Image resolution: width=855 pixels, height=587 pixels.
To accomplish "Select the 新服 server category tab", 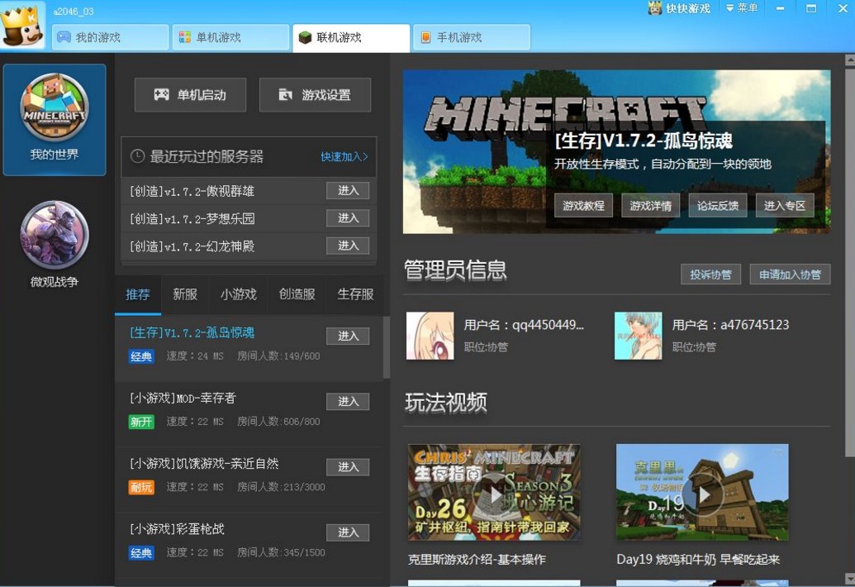I will coord(185,294).
